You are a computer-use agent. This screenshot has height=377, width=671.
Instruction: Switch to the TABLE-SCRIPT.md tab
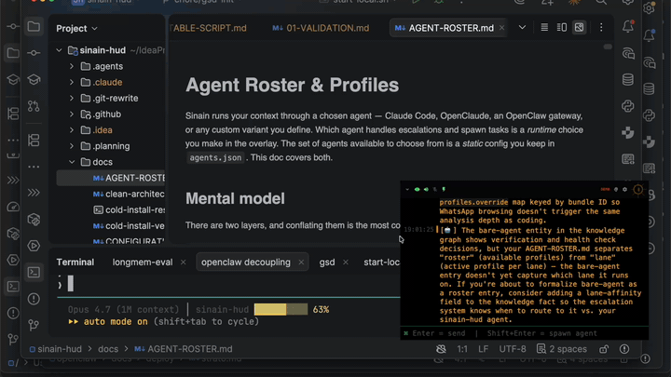point(209,28)
